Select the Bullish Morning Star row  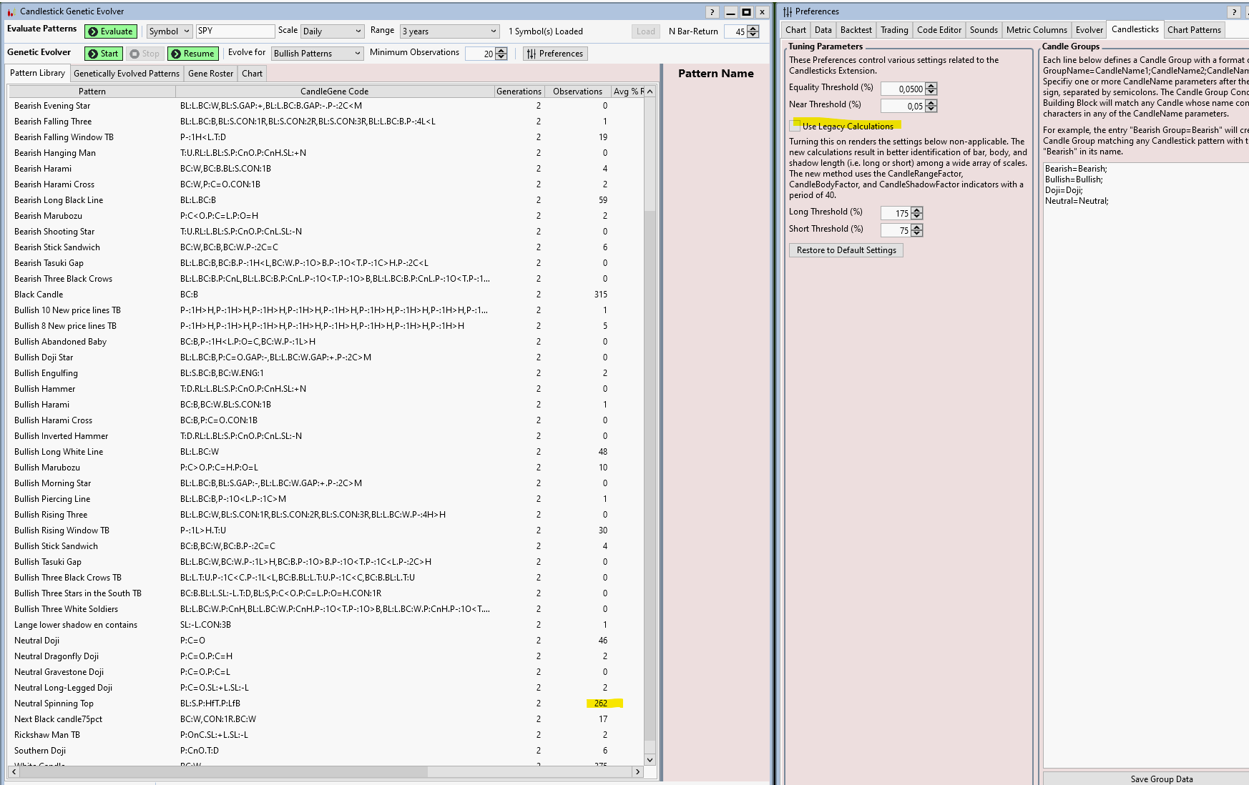[325, 483]
